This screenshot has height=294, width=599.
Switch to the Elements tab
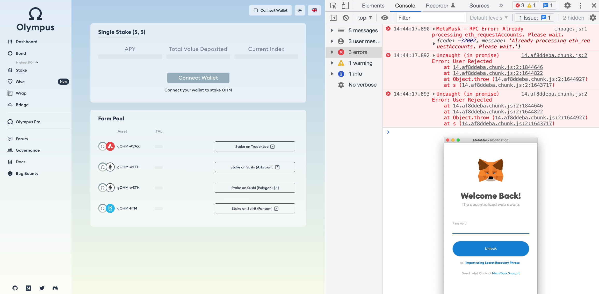tap(373, 5)
